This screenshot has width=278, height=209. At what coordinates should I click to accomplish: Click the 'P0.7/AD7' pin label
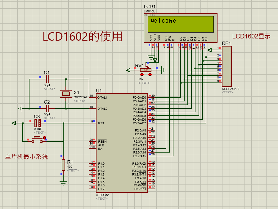click(x=139, y=123)
